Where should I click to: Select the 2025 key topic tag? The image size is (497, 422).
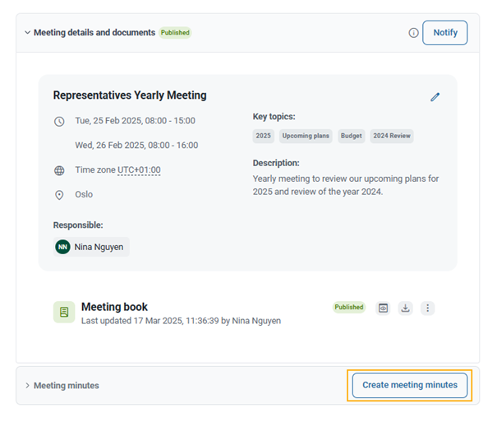tap(264, 136)
